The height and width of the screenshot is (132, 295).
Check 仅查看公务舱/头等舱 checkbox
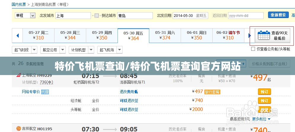pos(253,49)
